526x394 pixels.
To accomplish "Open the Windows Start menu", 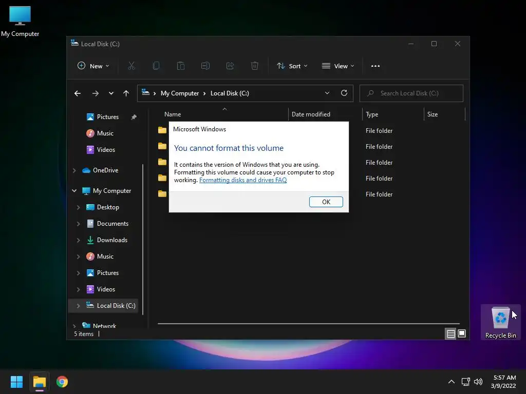I will [16, 382].
